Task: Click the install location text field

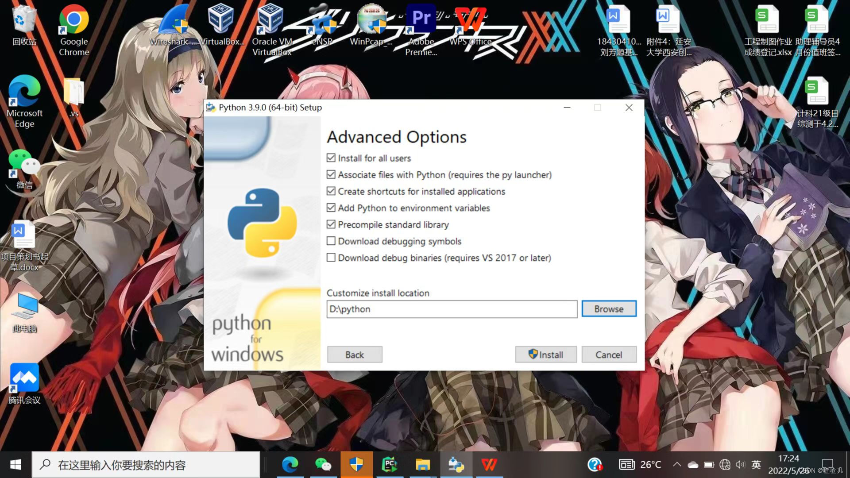Action: [x=452, y=309]
